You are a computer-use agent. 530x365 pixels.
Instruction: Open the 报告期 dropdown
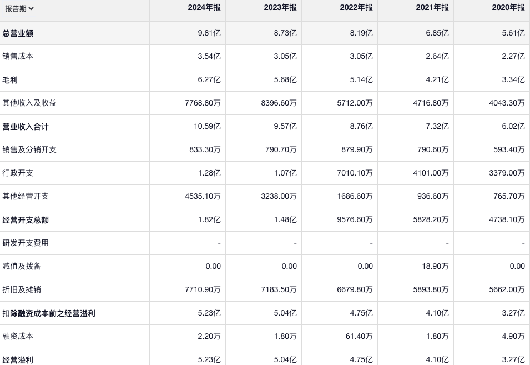point(19,8)
